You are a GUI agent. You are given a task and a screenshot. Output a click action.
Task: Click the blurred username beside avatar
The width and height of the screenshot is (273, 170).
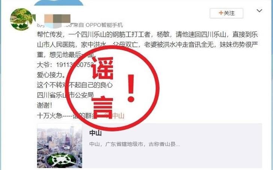pyautogui.click(x=57, y=19)
